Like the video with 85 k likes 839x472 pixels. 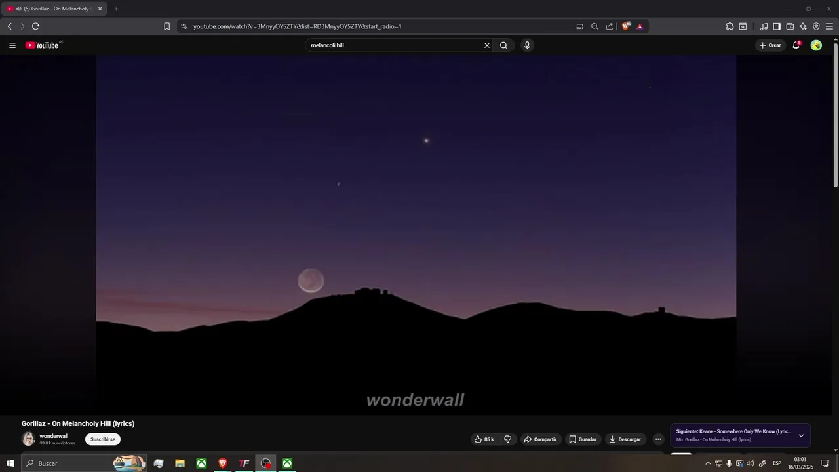click(484, 439)
